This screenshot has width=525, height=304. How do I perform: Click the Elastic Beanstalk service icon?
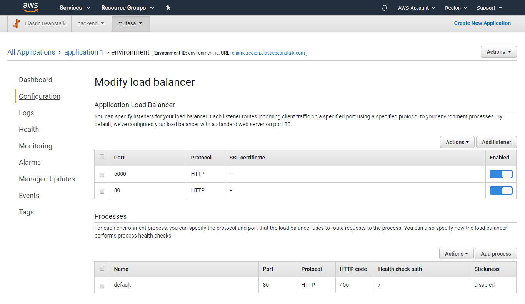pyautogui.click(x=17, y=23)
